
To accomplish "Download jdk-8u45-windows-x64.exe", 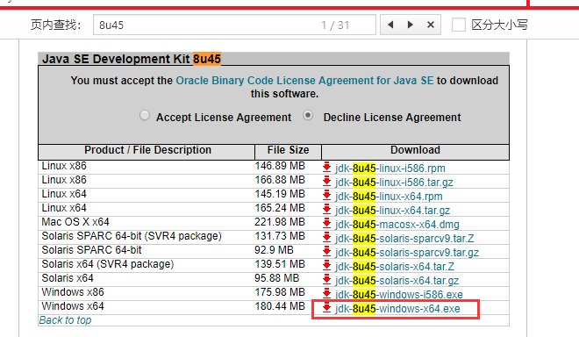I will click(397, 309).
